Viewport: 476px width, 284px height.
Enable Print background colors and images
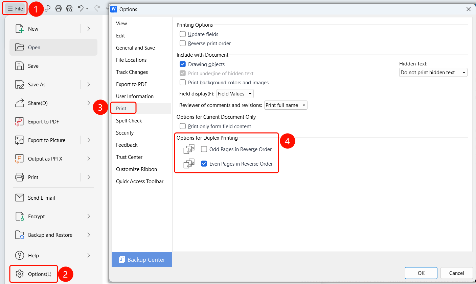click(183, 82)
